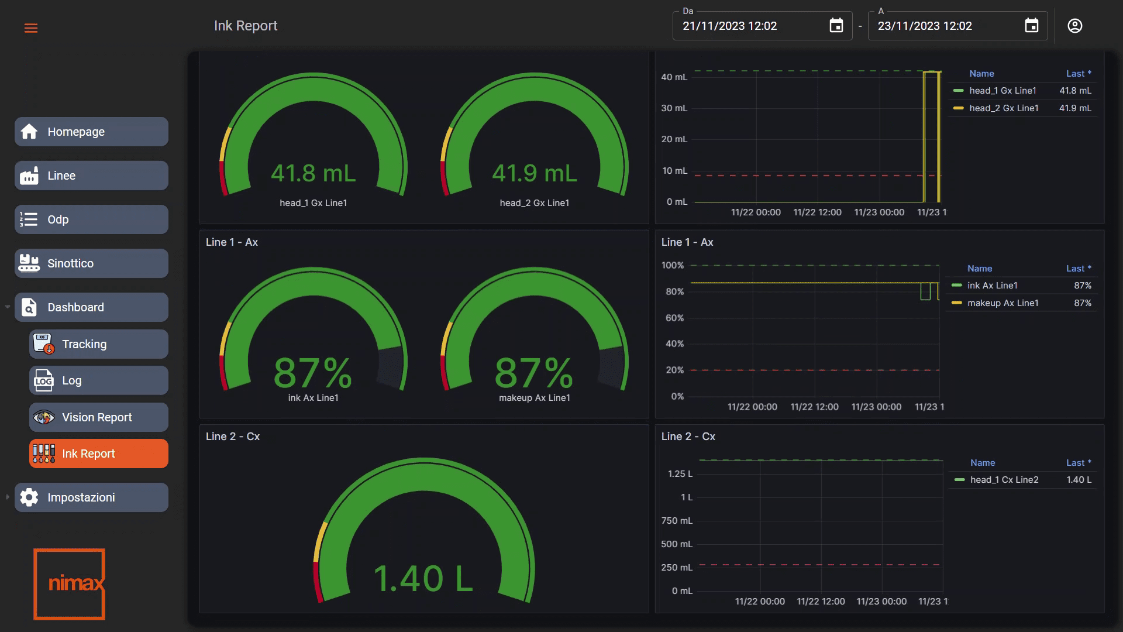This screenshot has height=632, width=1123.
Task: Toggle makeup Ax Line1 legend series
Action: click(x=1002, y=303)
